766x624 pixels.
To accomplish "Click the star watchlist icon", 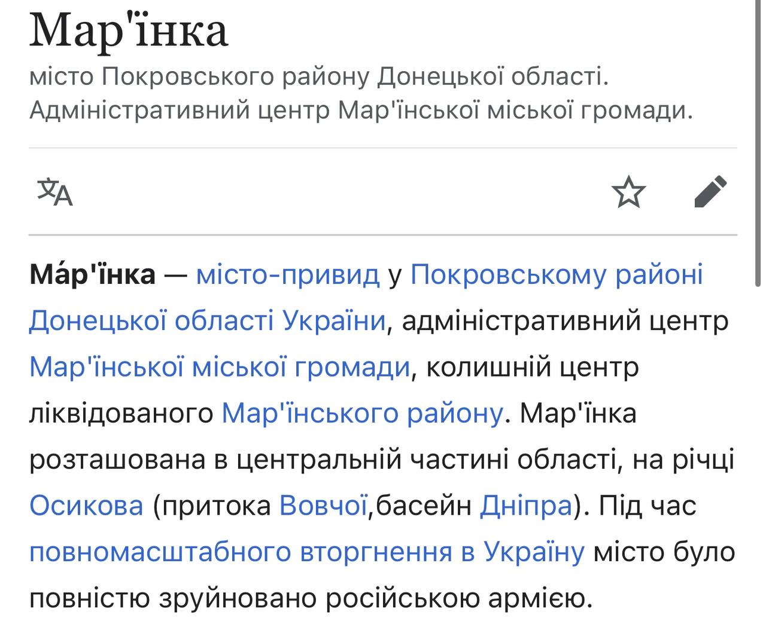I will point(628,192).
